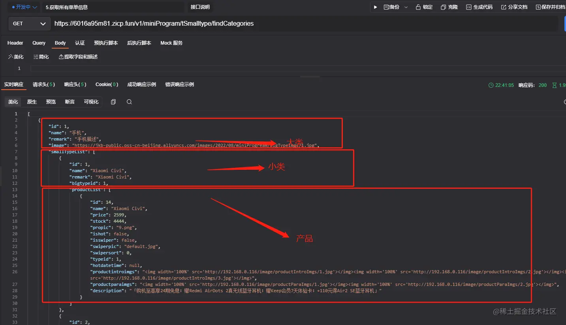Open the 开发中 status dropdown
The height and width of the screenshot is (325, 566).
(x=24, y=7)
